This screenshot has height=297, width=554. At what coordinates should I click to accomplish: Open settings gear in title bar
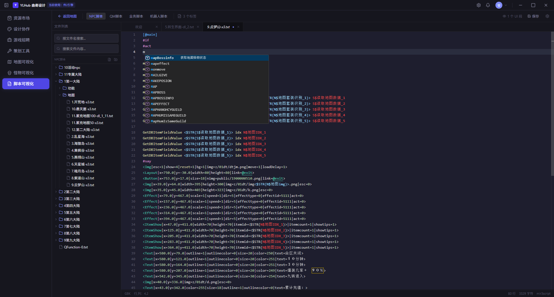pyautogui.click(x=479, y=5)
